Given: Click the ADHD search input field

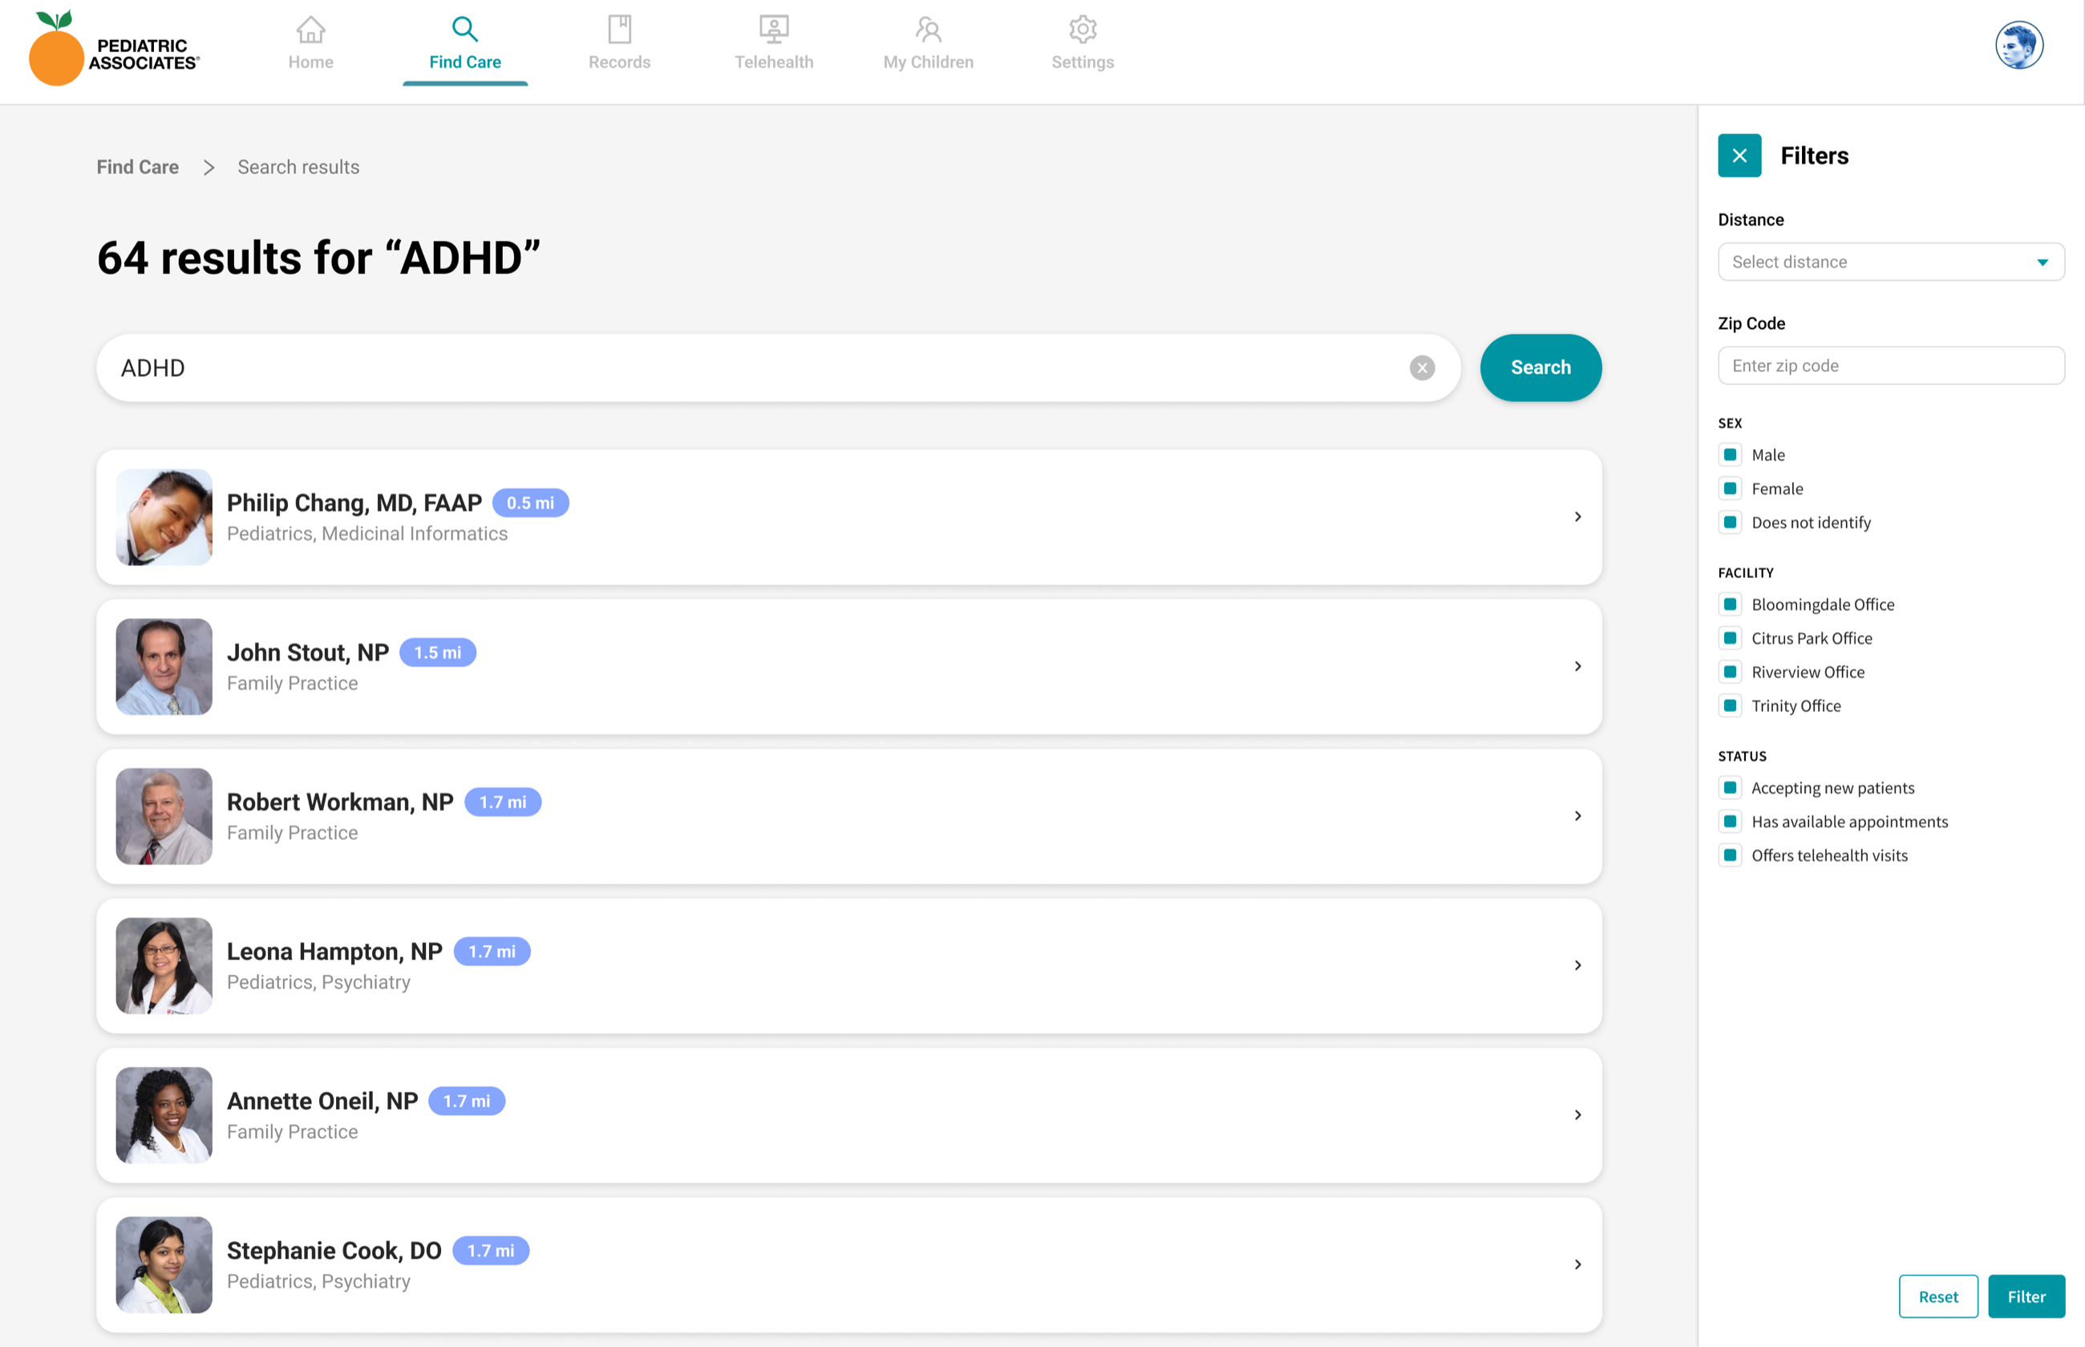Looking at the screenshot, I should (x=779, y=368).
